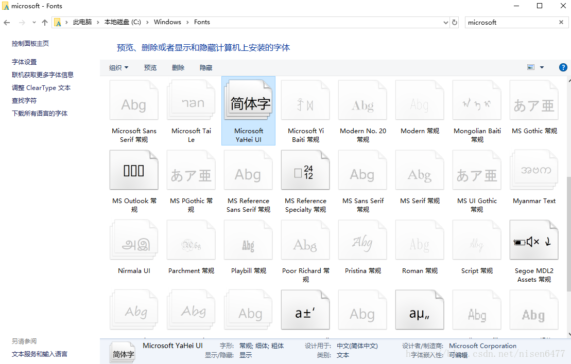Select the MS Serif font icon

[x=420, y=170]
